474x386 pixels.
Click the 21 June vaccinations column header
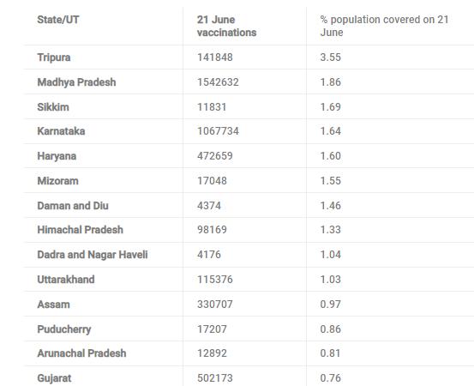(227, 26)
